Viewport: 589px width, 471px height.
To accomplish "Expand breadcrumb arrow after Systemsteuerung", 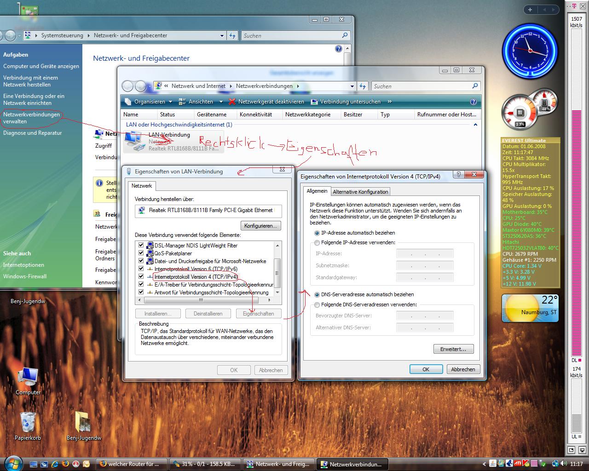I will (x=88, y=35).
